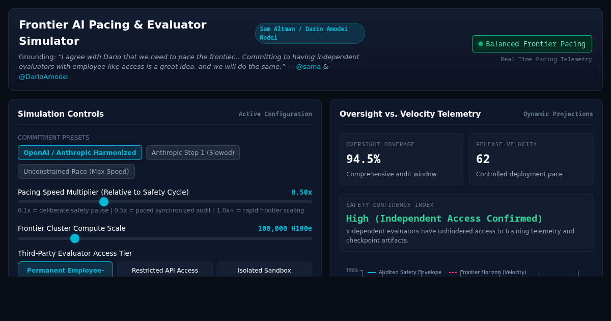This screenshot has height=321, width=611.
Task: Click the Comprehensive audit window caption
Action: [x=392, y=174]
